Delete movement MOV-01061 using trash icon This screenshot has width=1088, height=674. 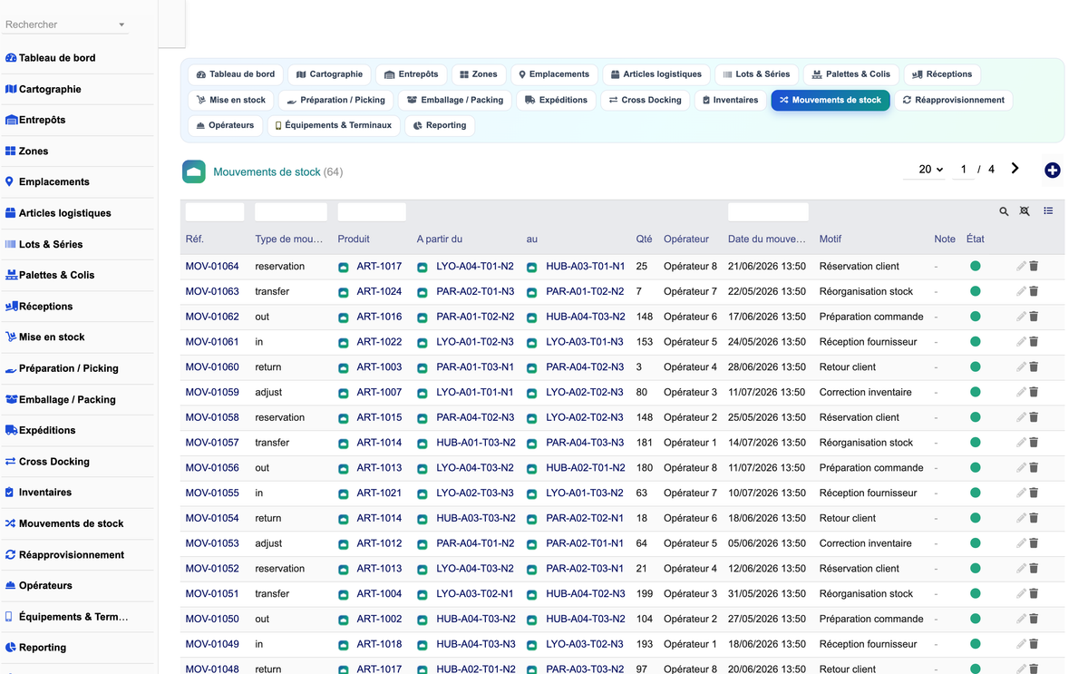[x=1034, y=342]
